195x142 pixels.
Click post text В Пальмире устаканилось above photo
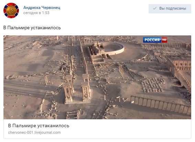[32, 28]
